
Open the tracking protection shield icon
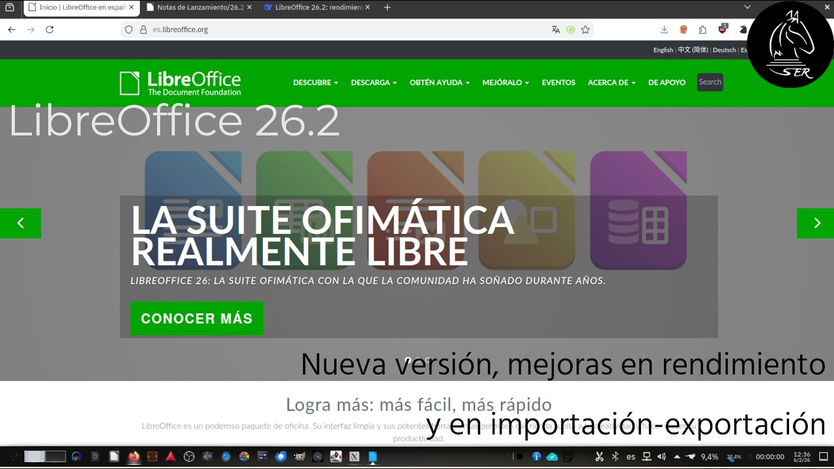(x=129, y=29)
